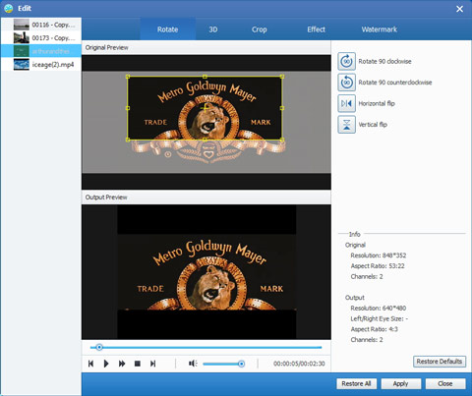Click the original Resolution: 848*352 text
Image resolution: width=472 pixels, height=396 pixels.
pos(379,255)
